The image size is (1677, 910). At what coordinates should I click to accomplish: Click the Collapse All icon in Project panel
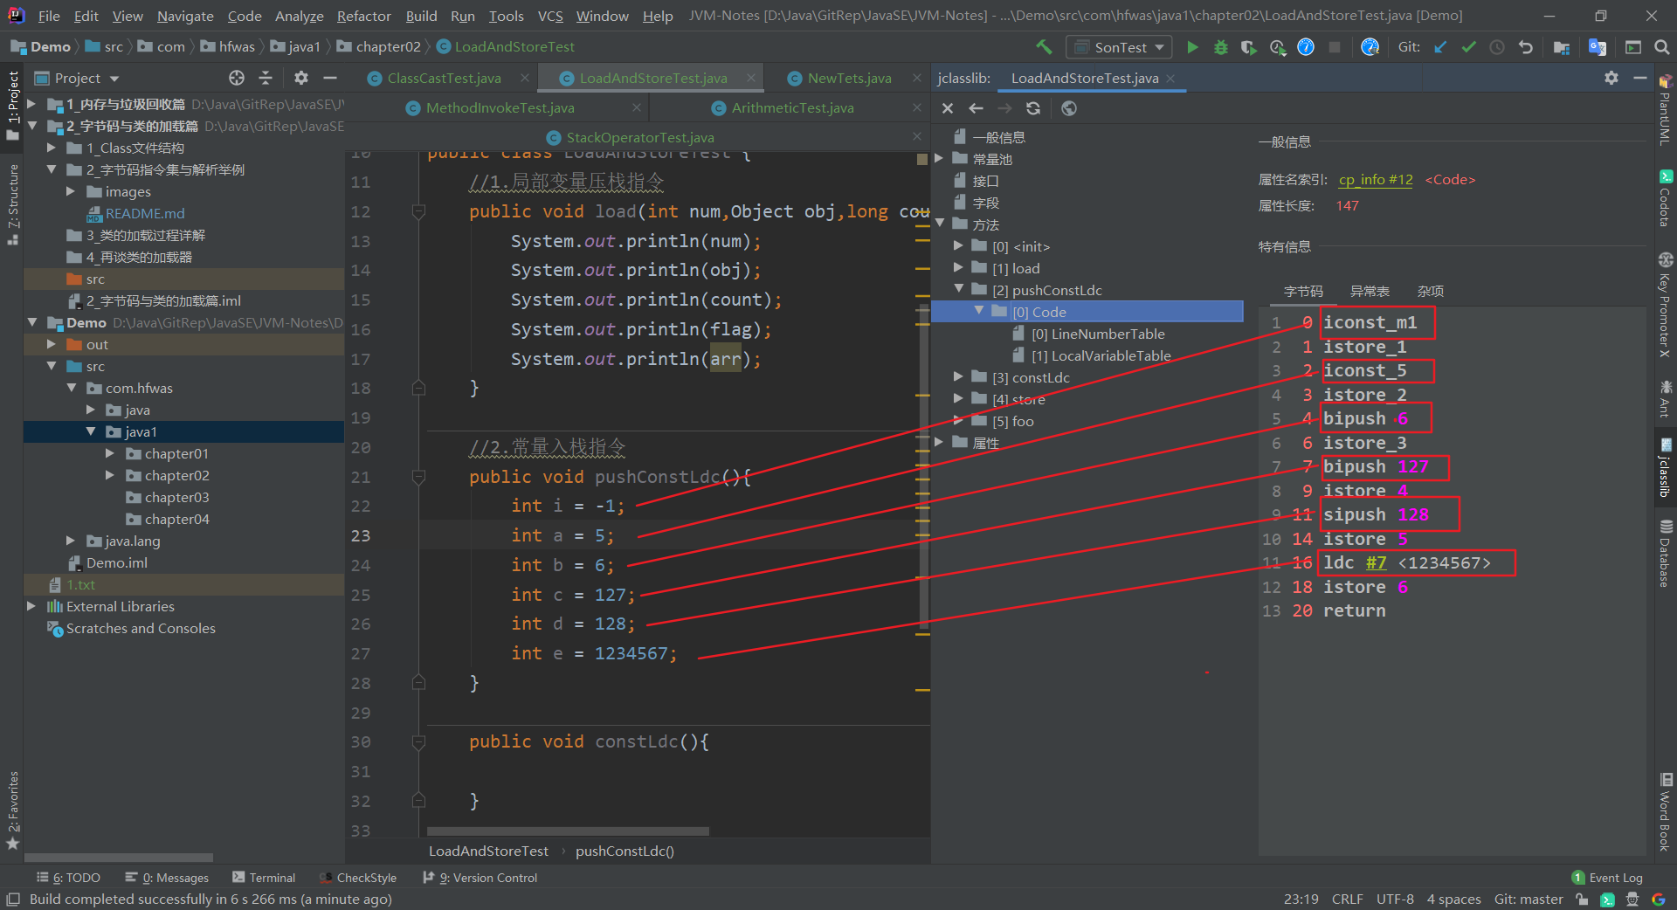click(x=266, y=78)
